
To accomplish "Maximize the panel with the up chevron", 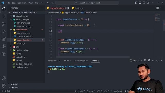I will coord(157,60).
